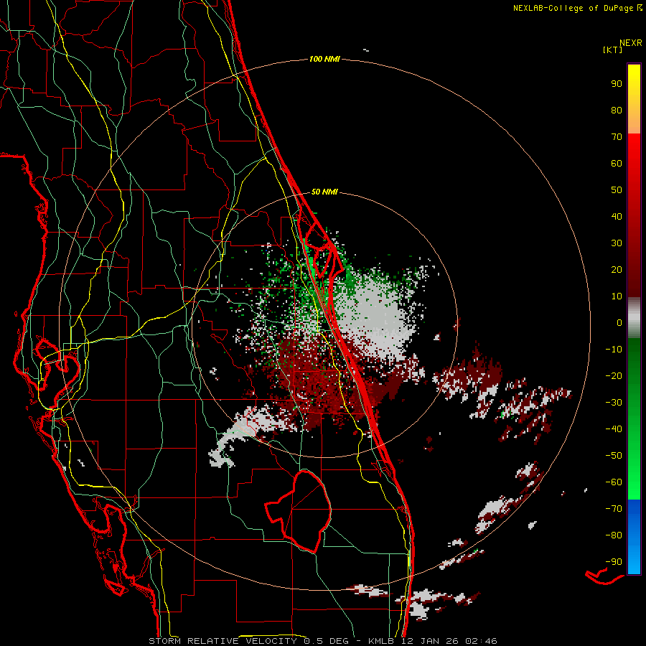Click the NEXR label above the color scale
Screen dimensions: 646x646
(x=631, y=43)
